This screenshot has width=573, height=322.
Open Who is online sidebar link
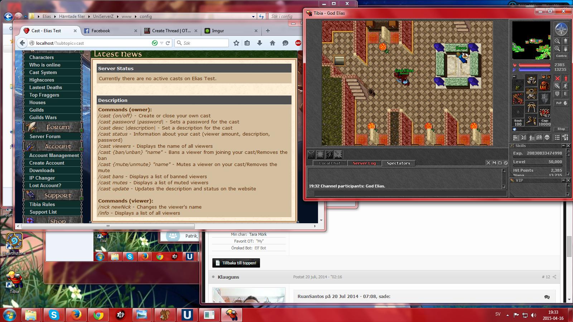point(45,65)
